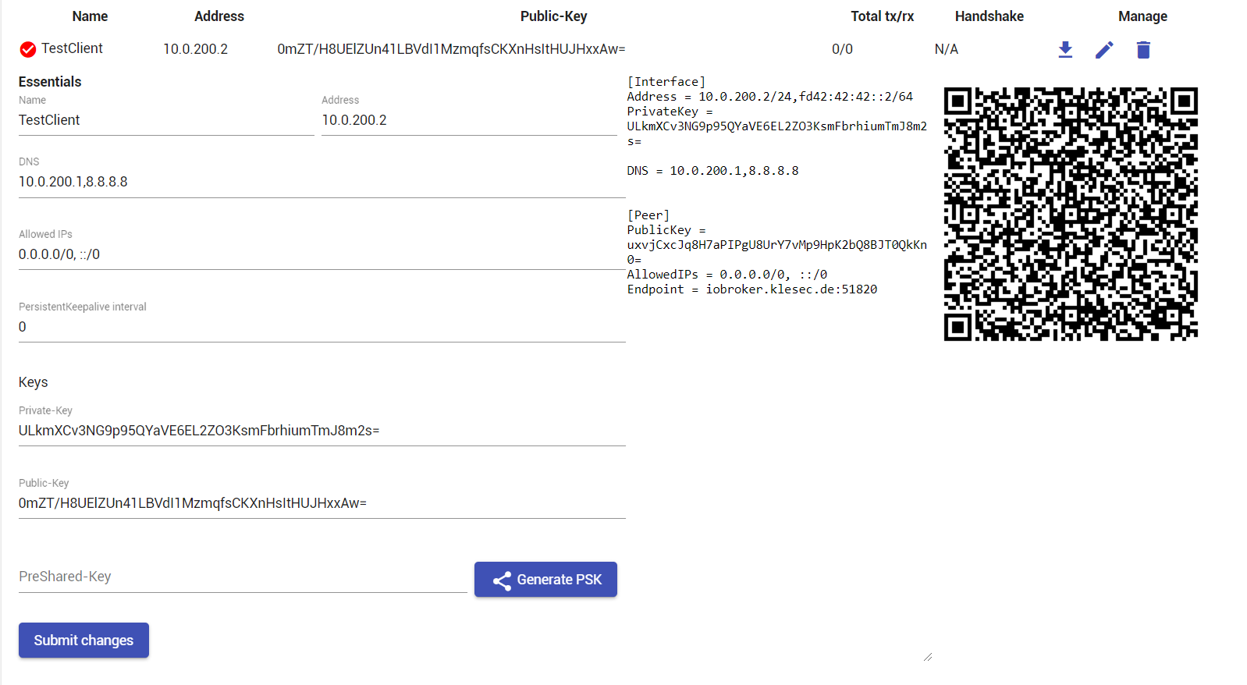Click the [Peer] line in config text

point(648,215)
